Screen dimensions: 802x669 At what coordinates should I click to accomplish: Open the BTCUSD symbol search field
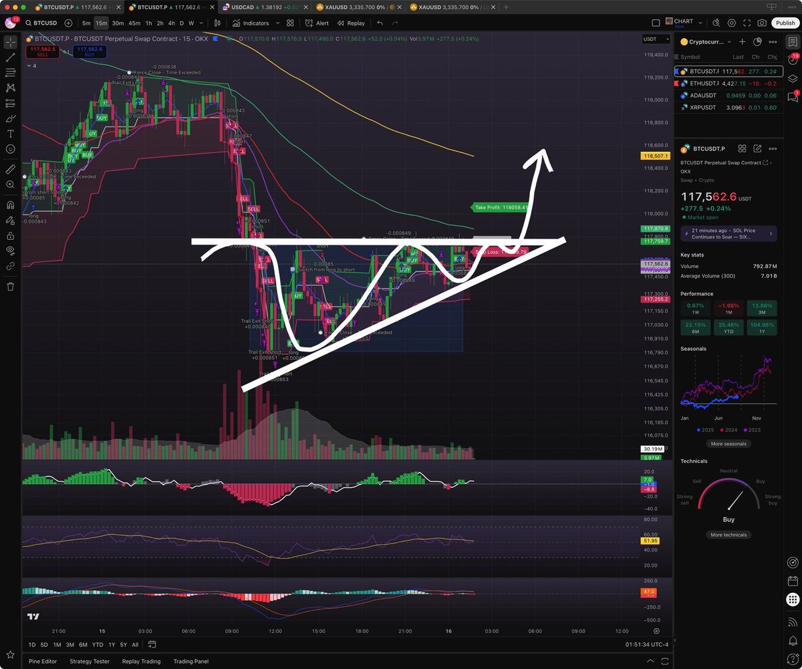[x=41, y=23]
